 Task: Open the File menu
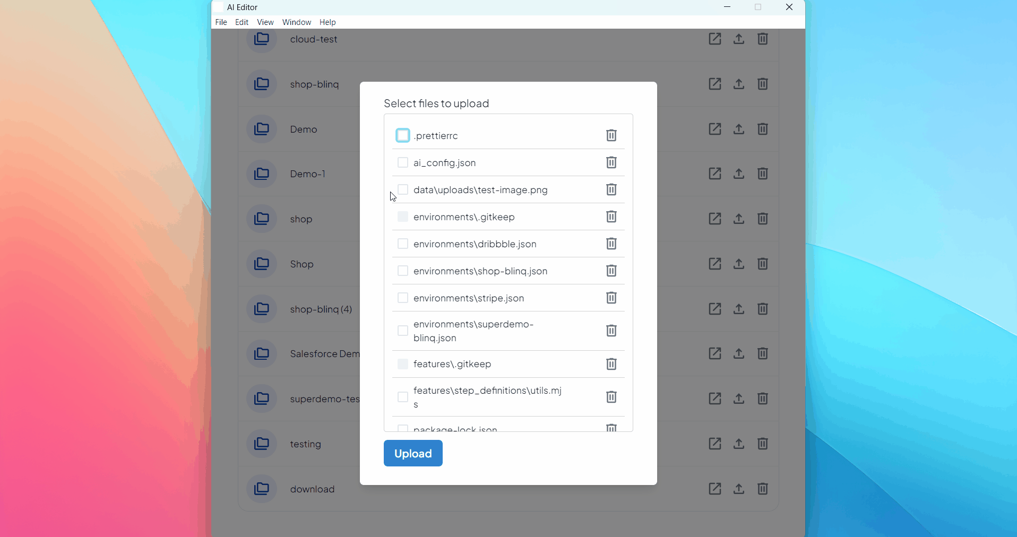(221, 22)
